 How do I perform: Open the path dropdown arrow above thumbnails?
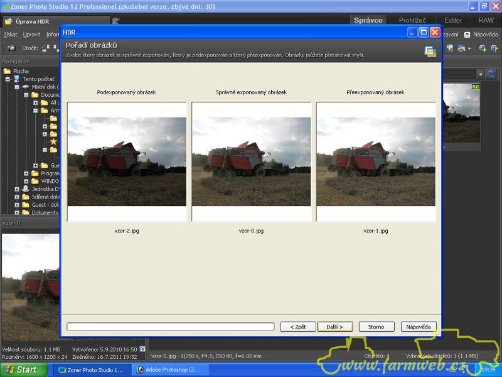click(480, 74)
